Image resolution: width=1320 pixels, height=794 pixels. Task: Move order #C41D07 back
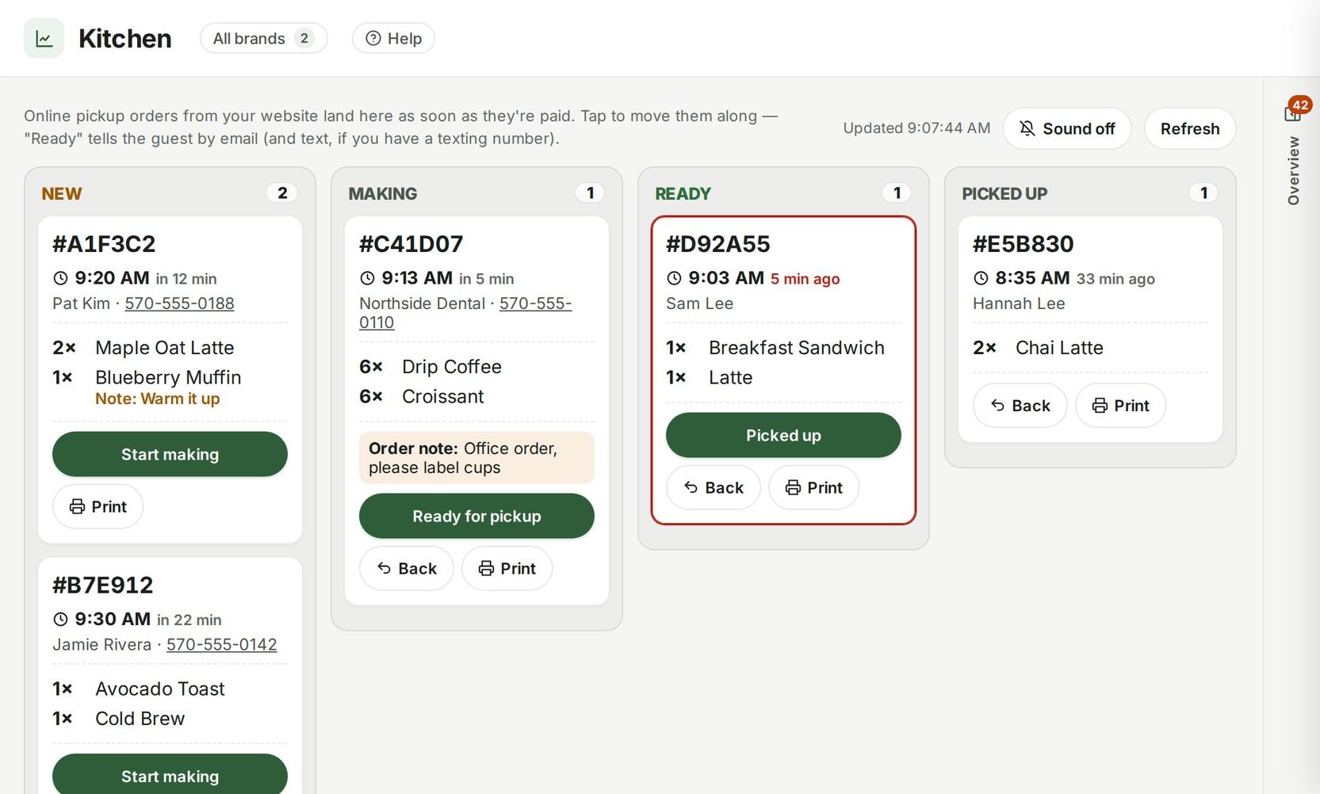click(x=406, y=568)
